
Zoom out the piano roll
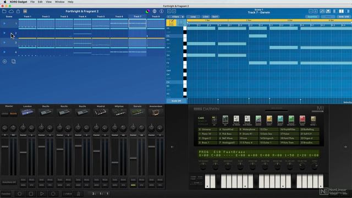point(311,11)
